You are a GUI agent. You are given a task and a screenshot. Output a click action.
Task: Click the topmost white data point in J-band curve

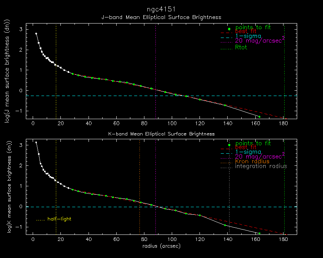click(36, 34)
